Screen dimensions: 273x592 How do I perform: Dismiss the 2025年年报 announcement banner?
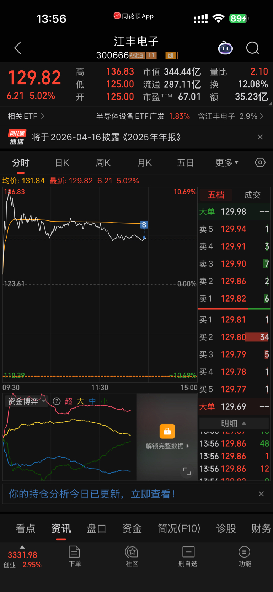[260, 137]
